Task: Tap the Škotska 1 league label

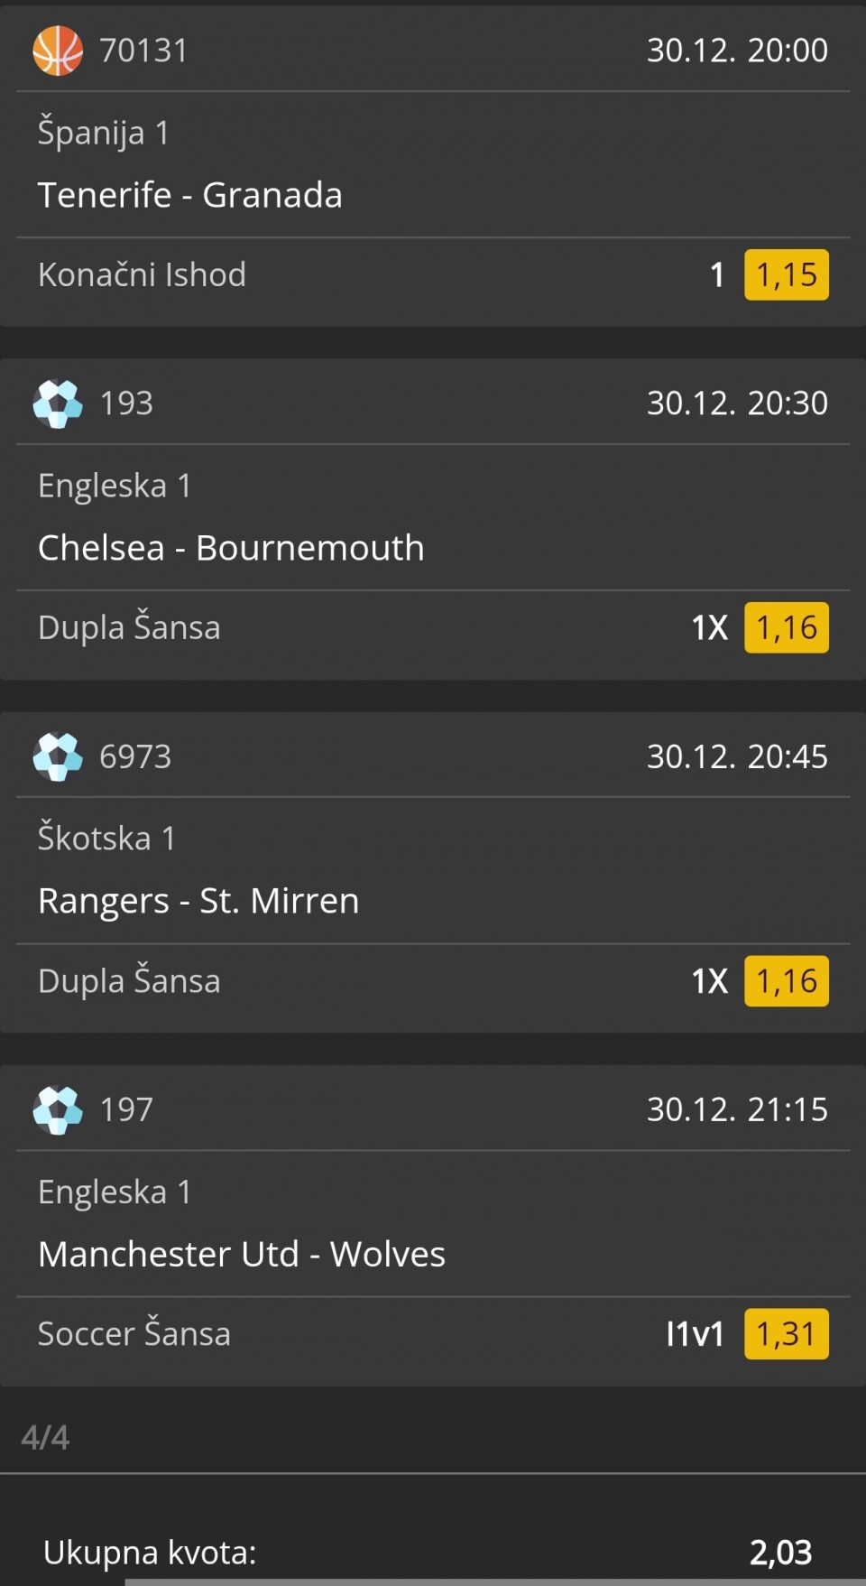Action: click(x=106, y=838)
